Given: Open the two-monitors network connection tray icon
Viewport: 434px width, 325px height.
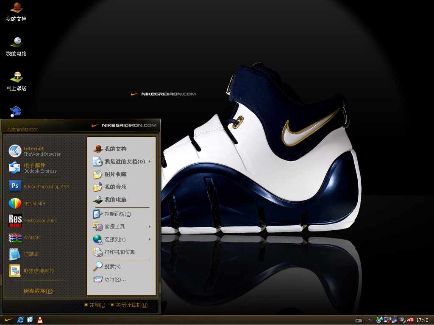Looking at the screenshot, I should [394, 320].
